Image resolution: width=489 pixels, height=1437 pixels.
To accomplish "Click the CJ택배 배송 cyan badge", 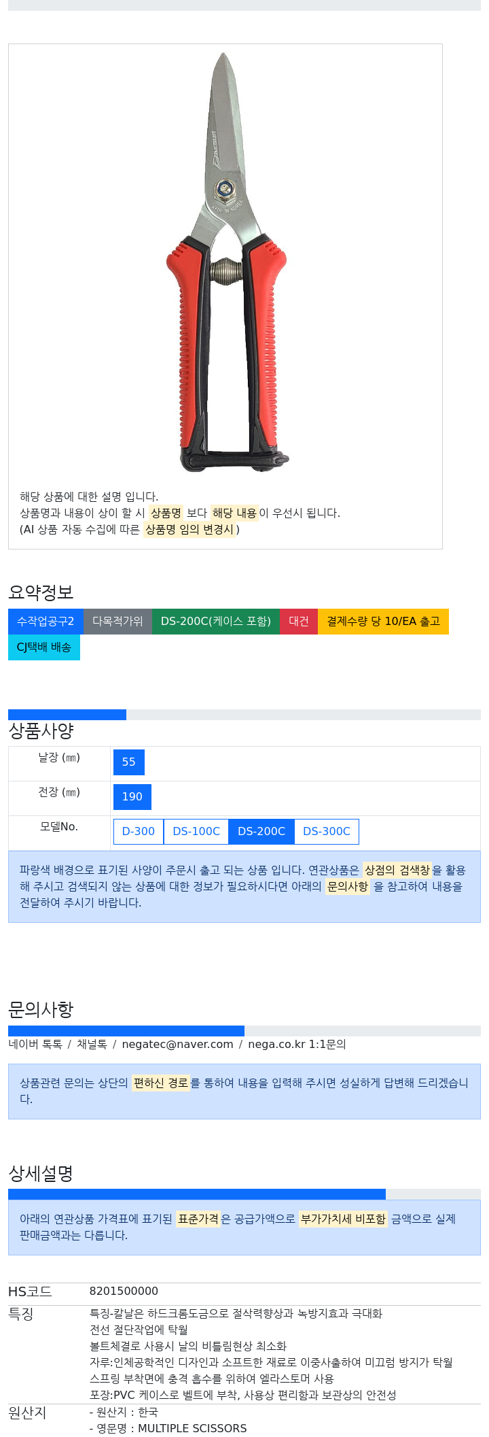I will click(44, 647).
